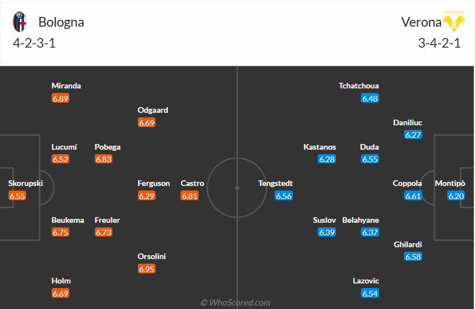Select player Odgaard's name

coord(153,110)
